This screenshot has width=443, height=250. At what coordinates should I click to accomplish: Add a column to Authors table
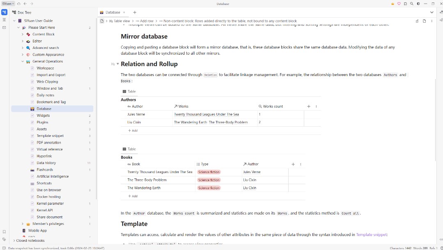pos(308,106)
